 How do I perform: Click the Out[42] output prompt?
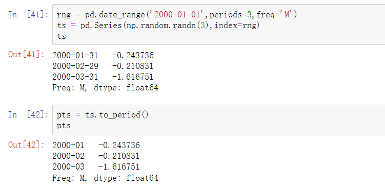[x=27, y=145]
